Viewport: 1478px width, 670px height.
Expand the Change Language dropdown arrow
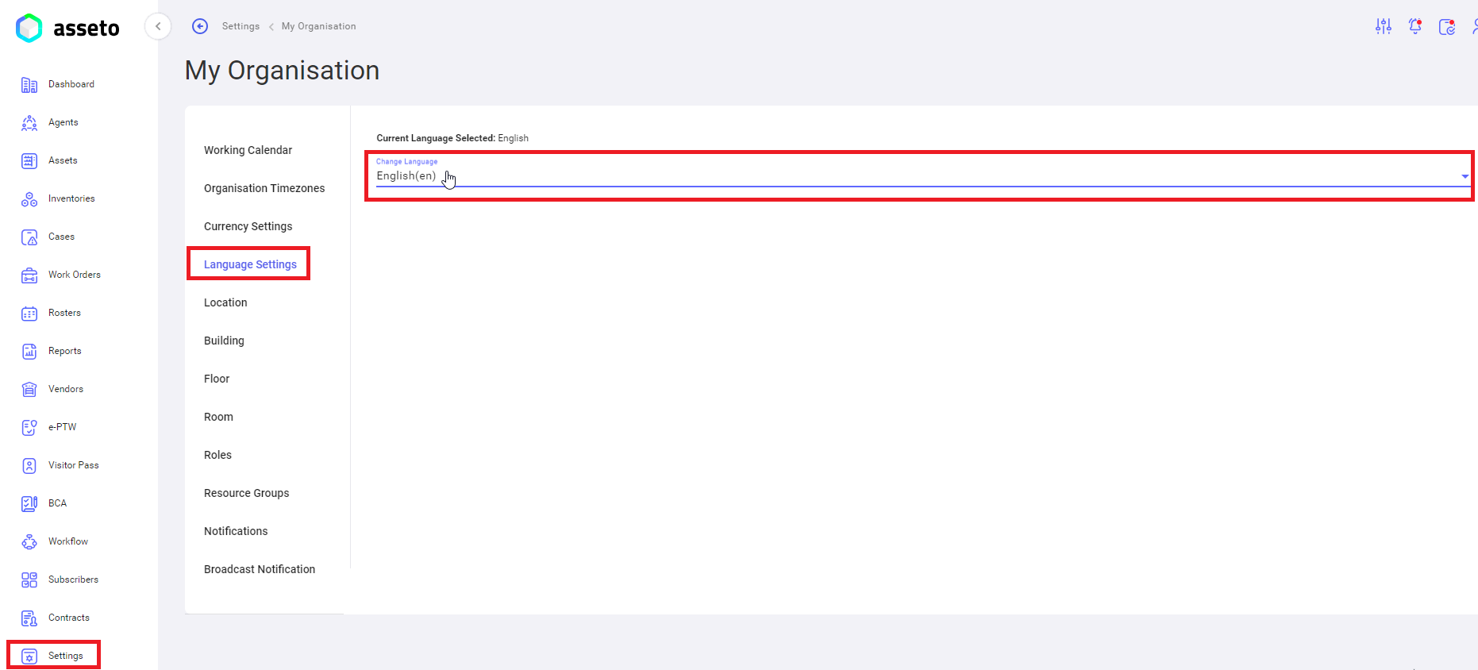[1465, 176]
